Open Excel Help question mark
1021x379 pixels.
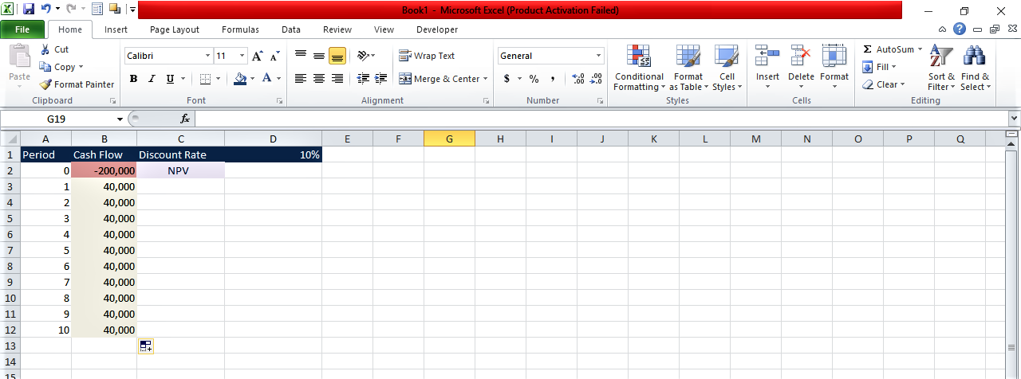(959, 29)
